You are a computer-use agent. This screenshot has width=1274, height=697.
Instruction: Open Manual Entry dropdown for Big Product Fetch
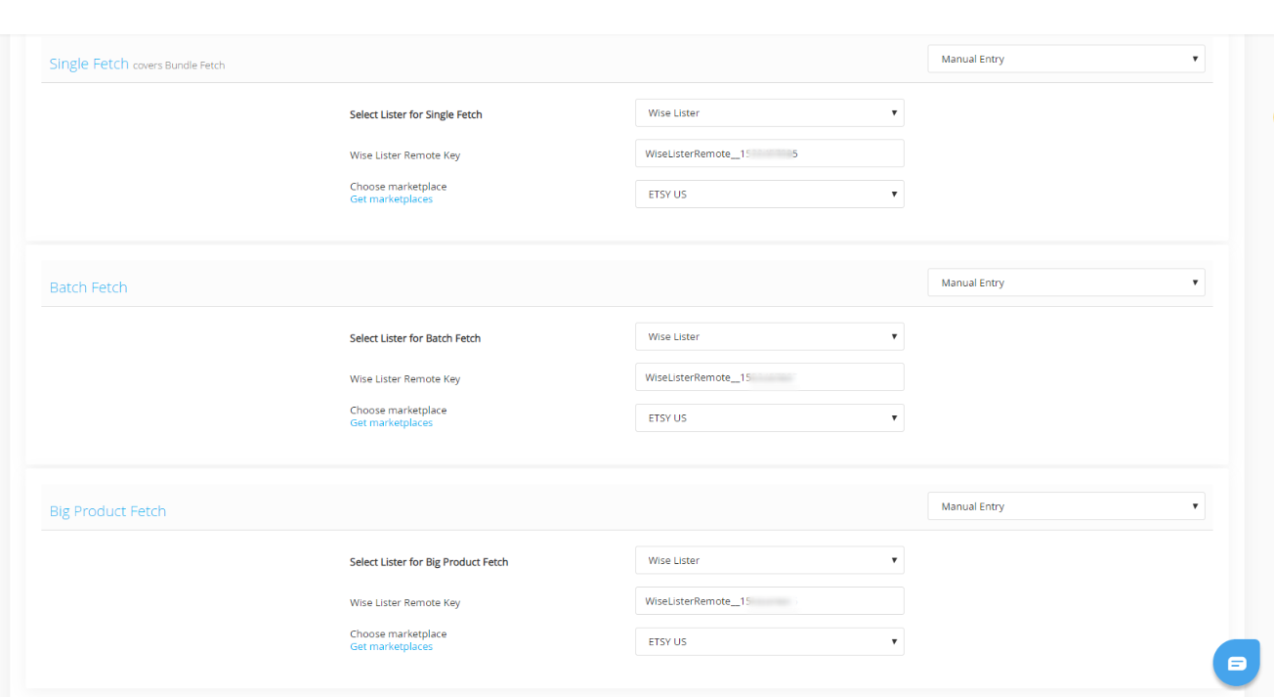point(1066,506)
